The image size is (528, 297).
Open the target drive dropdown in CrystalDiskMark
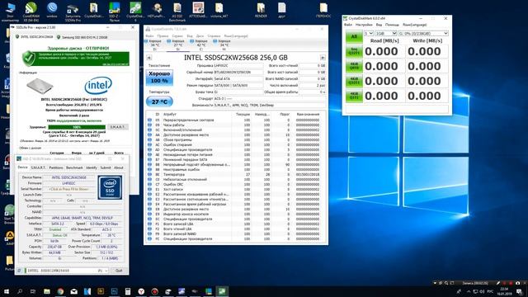pos(423,33)
